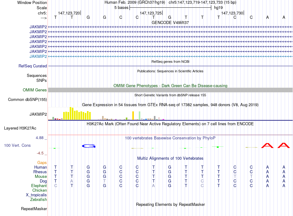Click the H3K27Ac Mark track title
293x216 pixels.
click(x=170, y=124)
